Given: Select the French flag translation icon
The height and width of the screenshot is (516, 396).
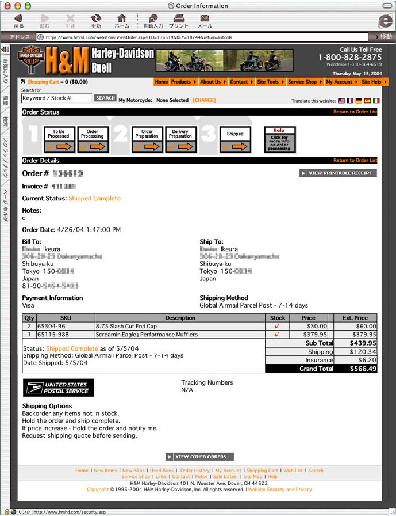Looking at the screenshot, I should [x=350, y=101].
